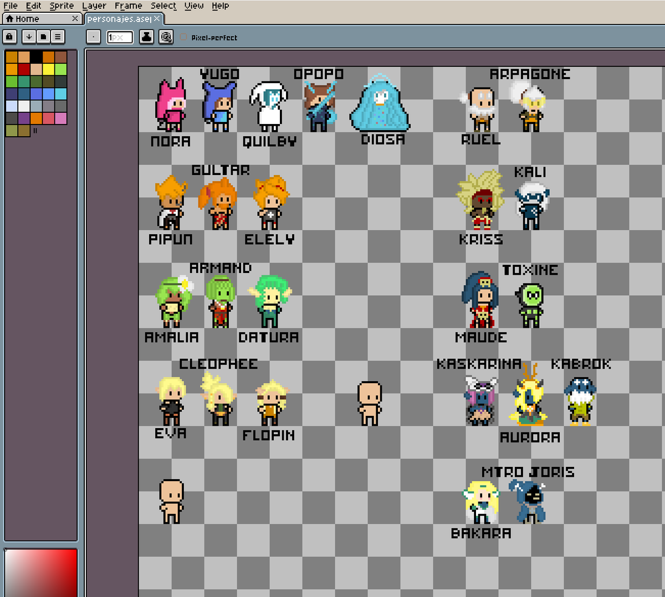Pick the pink palette swatch
The height and width of the screenshot is (597, 665).
point(60,118)
